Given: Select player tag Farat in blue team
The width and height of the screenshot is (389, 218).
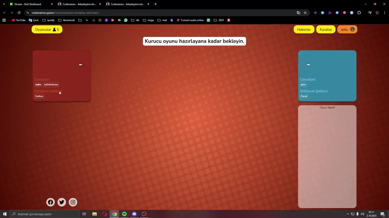Looking at the screenshot, I should [x=304, y=96].
